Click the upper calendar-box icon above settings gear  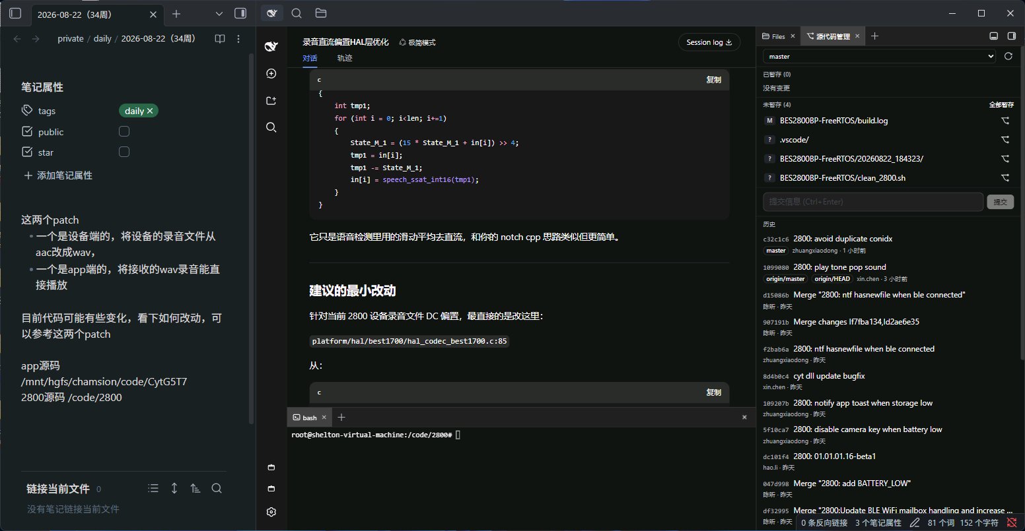pos(271,468)
